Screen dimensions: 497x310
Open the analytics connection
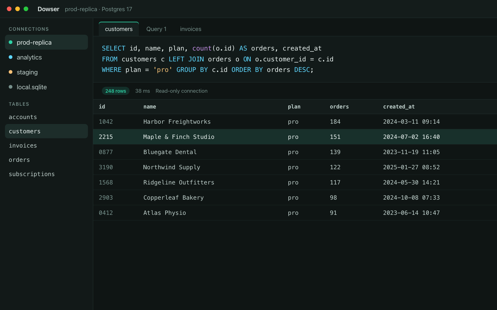coord(46,57)
